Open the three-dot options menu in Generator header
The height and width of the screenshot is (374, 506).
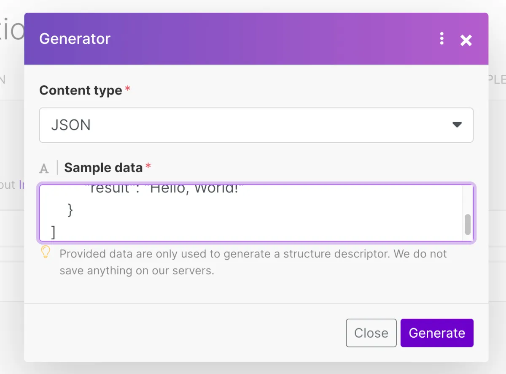point(441,38)
